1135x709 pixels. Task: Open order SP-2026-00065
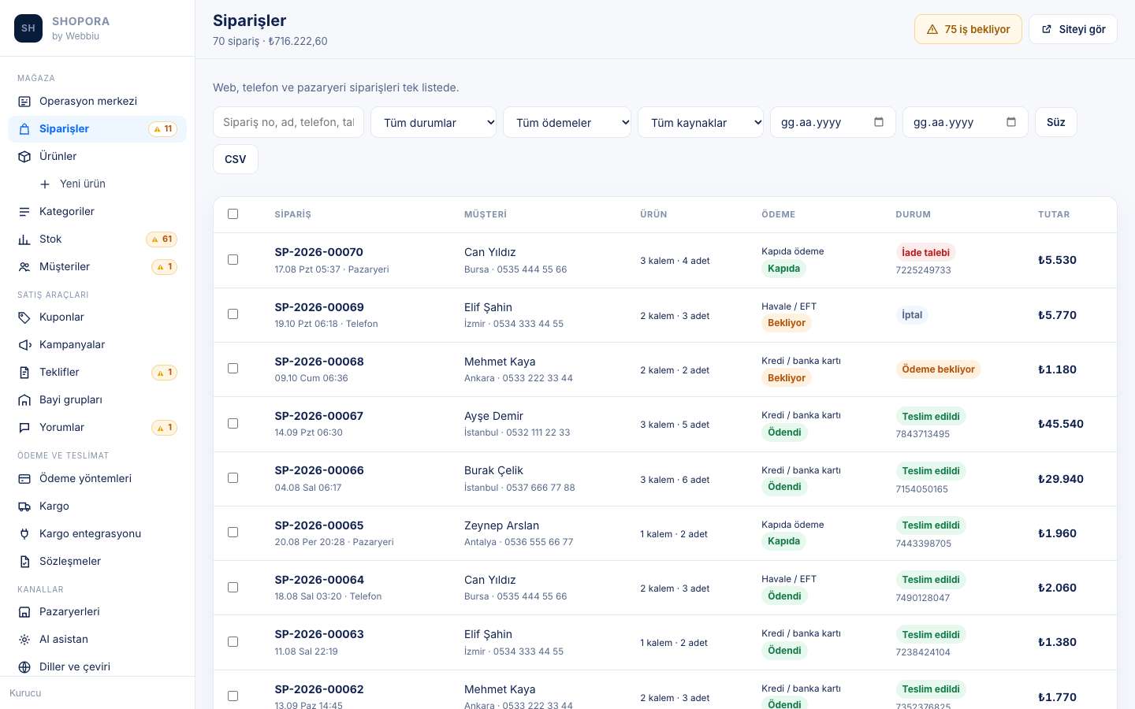pos(319,525)
